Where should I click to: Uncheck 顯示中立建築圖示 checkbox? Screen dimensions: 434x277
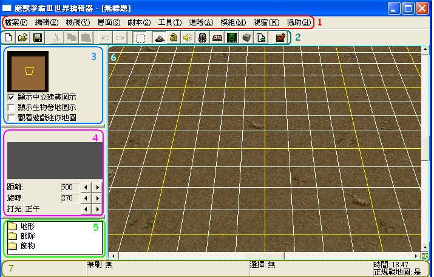pos(11,97)
